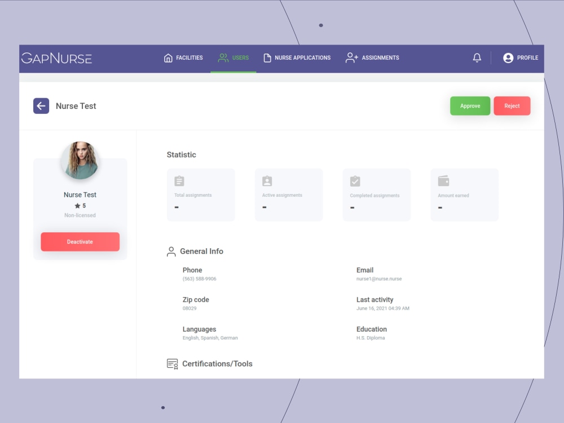This screenshot has width=564, height=423.
Task: Click the Assignments person-plus icon
Action: pyautogui.click(x=350, y=57)
